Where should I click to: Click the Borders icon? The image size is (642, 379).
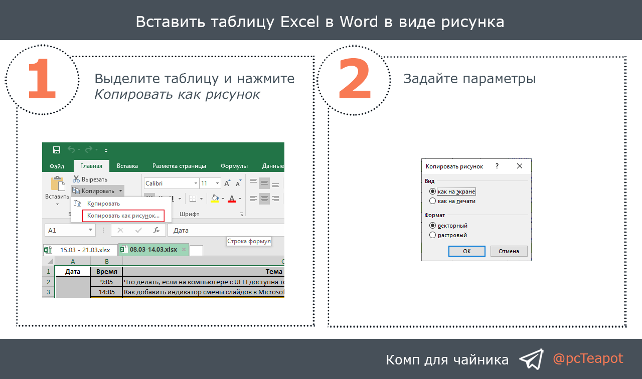[193, 199]
